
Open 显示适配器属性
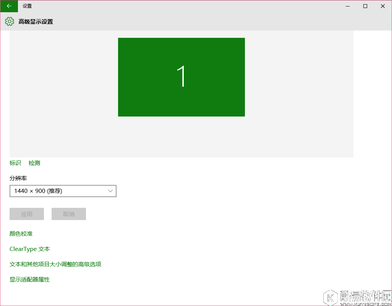(29, 279)
